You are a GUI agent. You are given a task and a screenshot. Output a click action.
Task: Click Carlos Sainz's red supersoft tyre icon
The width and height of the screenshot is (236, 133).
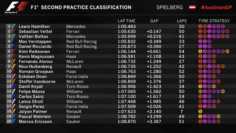(200, 96)
